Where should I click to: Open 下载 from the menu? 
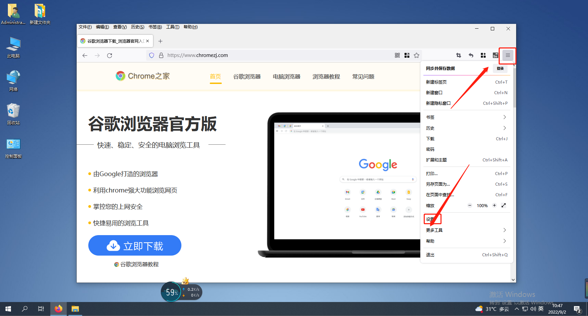(466, 139)
